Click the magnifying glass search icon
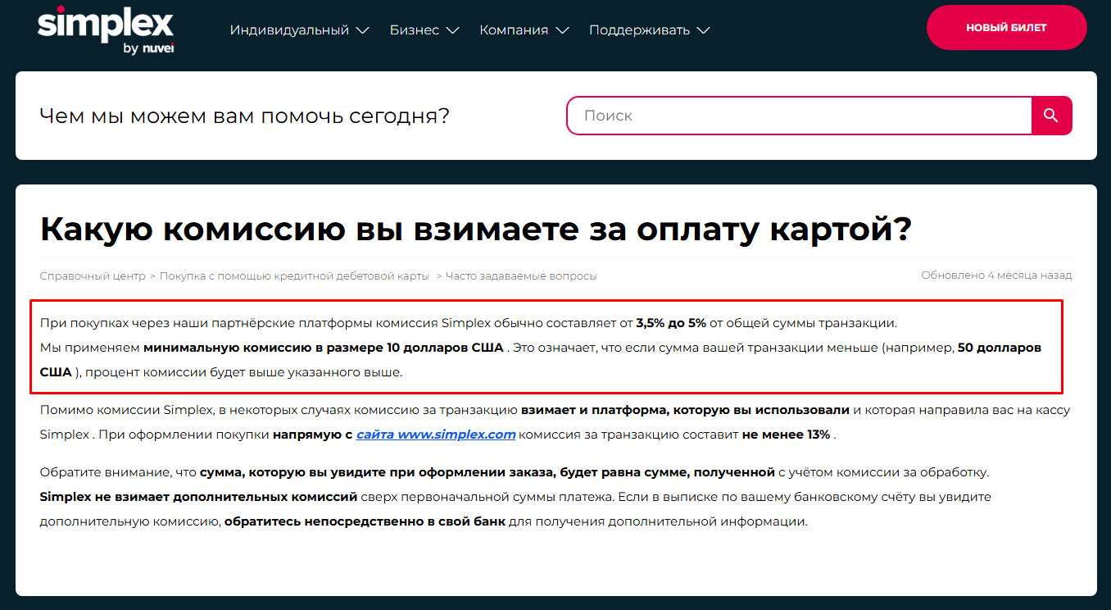This screenshot has width=1111, height=610. point(1051,115)
